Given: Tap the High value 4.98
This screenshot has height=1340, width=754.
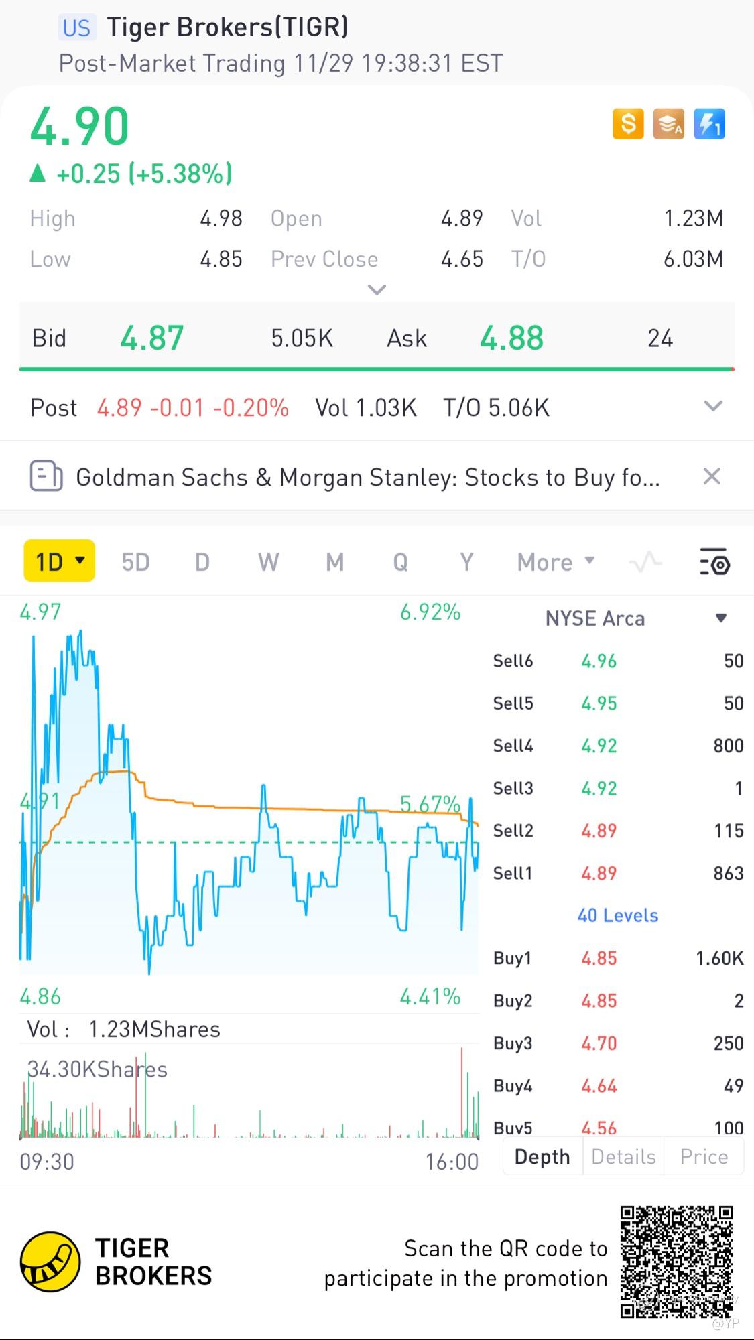Looking at the screenshot, I should tap(221, 218).
